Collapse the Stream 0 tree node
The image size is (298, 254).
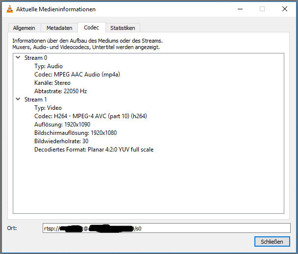pos(18,58)
